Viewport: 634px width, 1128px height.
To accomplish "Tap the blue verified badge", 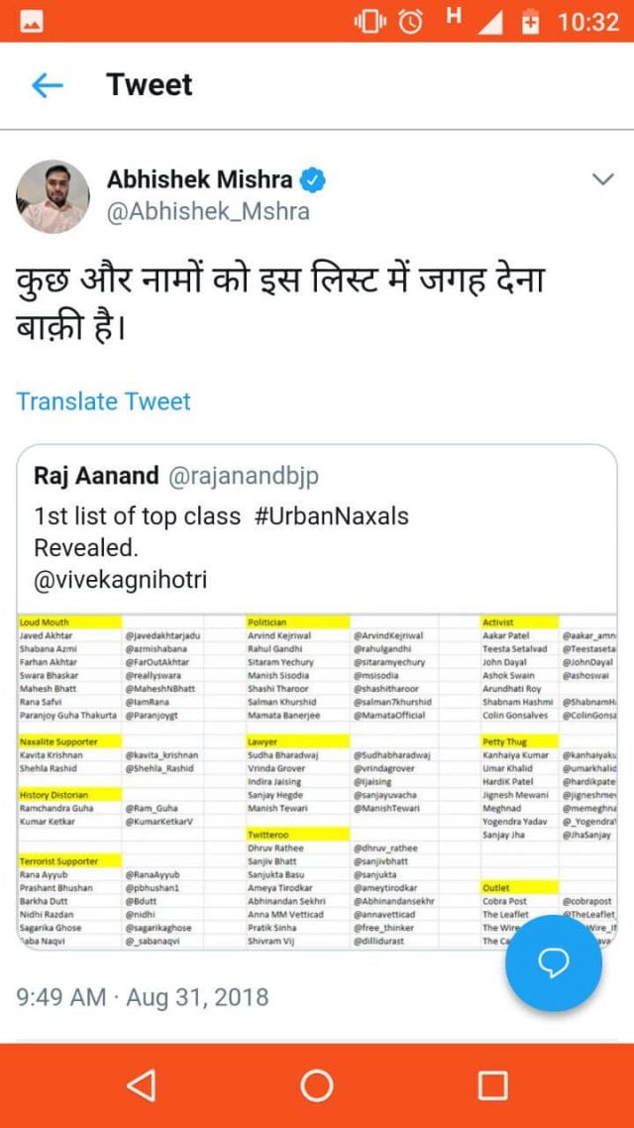I will tap(313, 180).
